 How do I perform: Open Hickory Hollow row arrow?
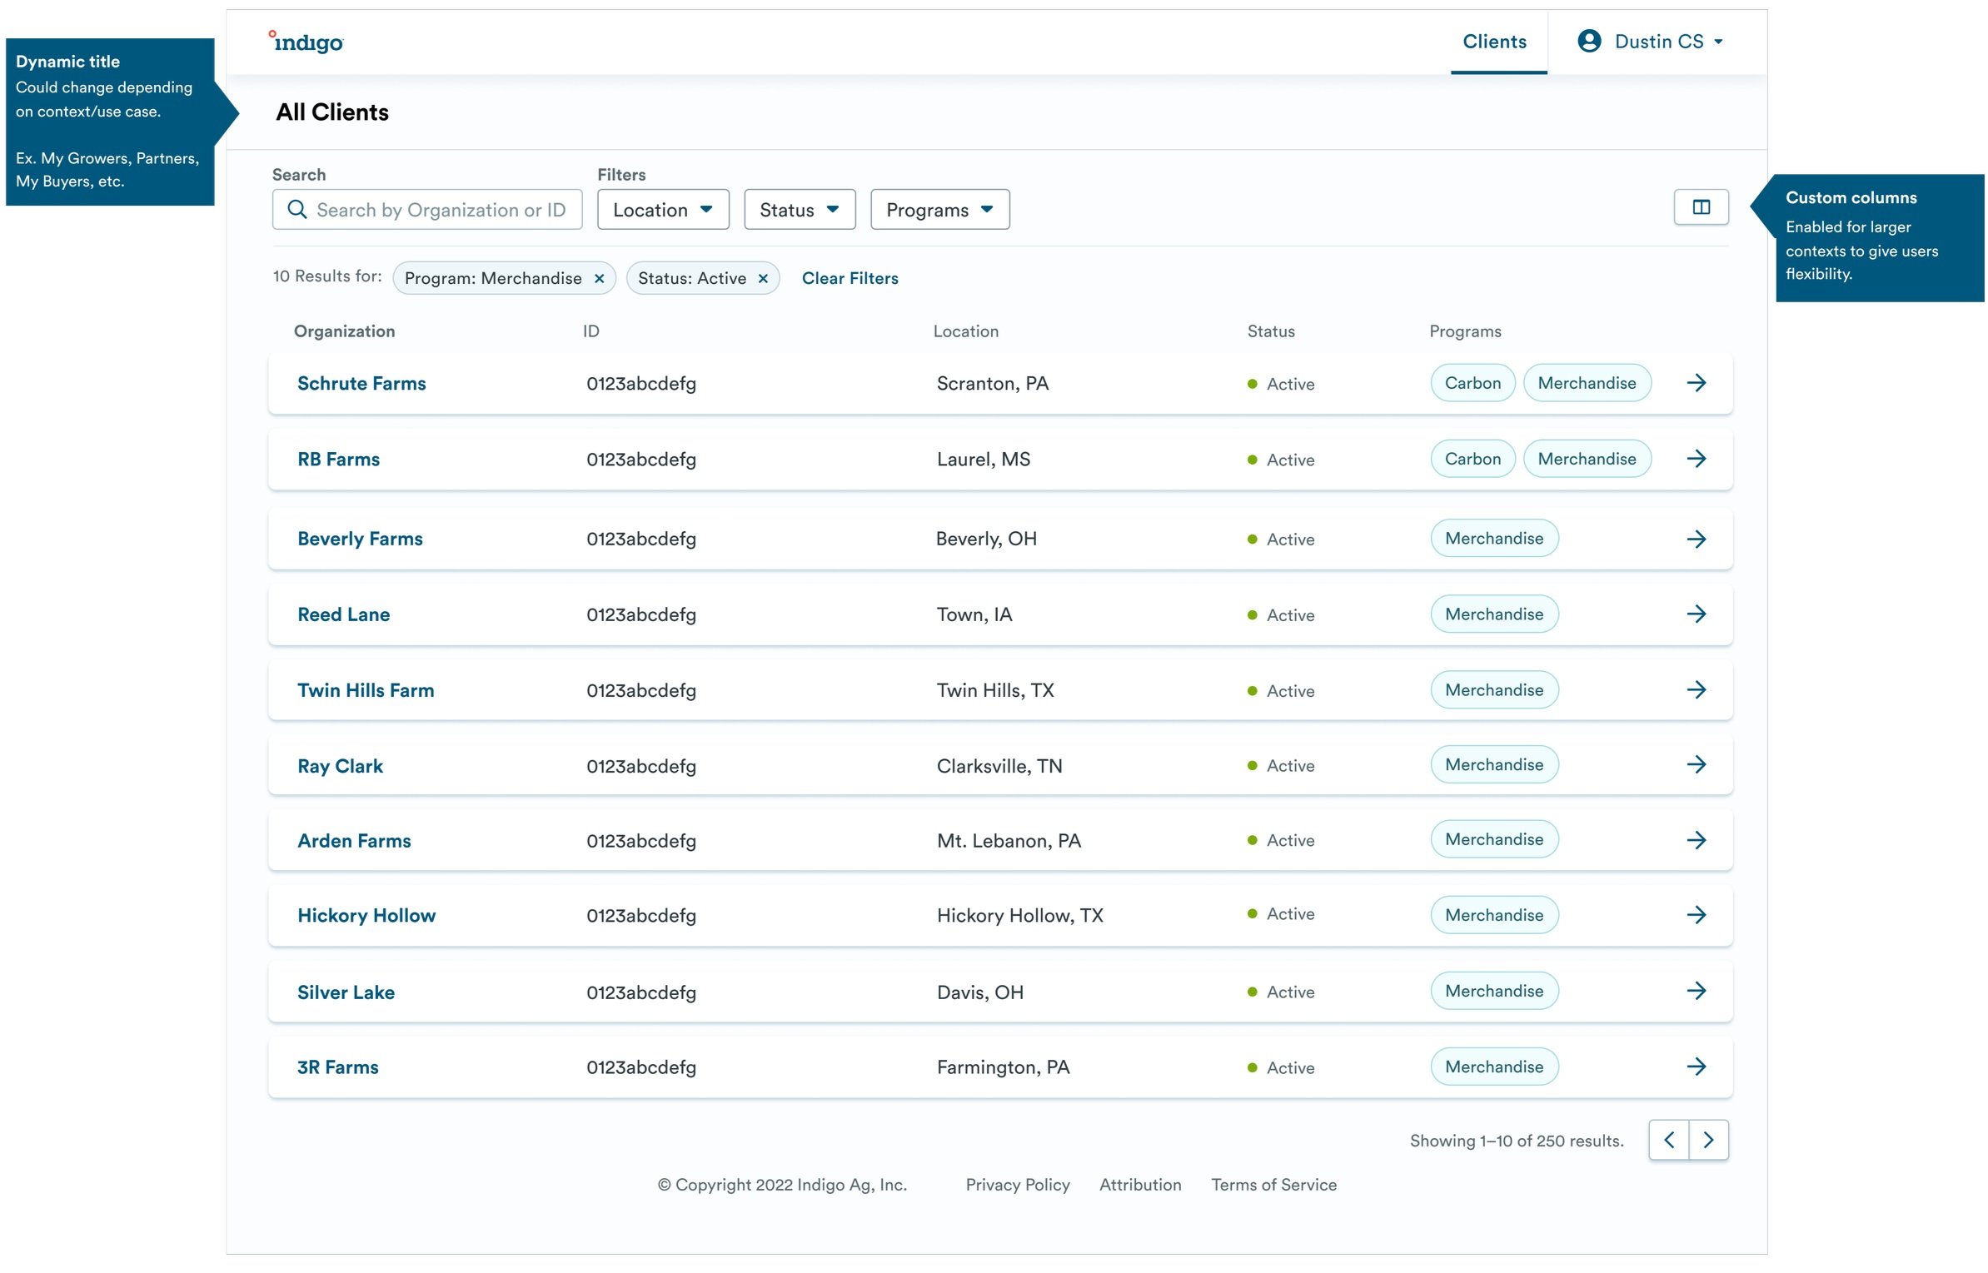(x=1697, y=916)
